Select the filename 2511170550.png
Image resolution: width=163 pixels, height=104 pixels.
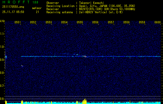click(13, 7)
